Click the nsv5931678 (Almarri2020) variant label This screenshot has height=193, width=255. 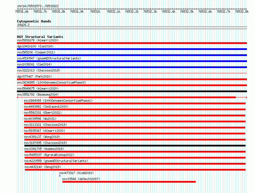(38, 40)
